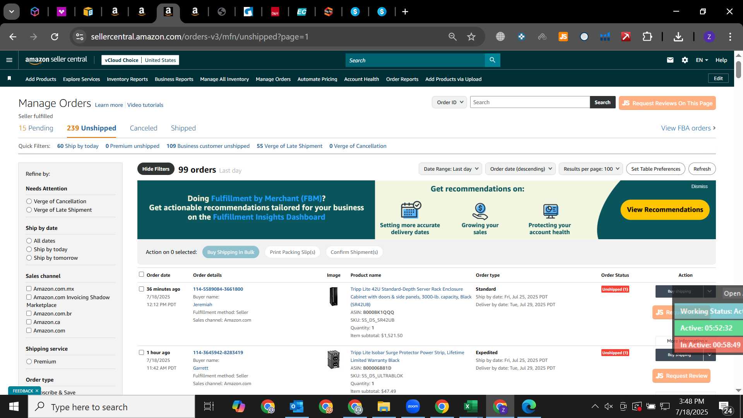Dismiss the FBM recommendations banner
The height and width of the screenshot is (418, 743).
tap(699, 186)
